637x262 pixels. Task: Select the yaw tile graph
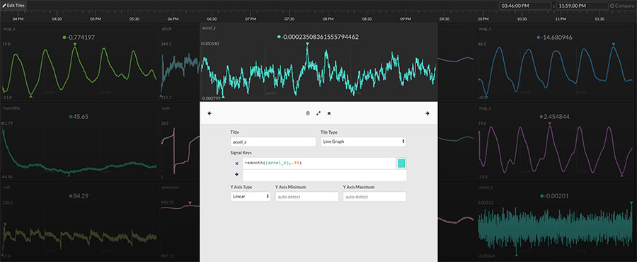pyautogui.click(x=180, y=150)
